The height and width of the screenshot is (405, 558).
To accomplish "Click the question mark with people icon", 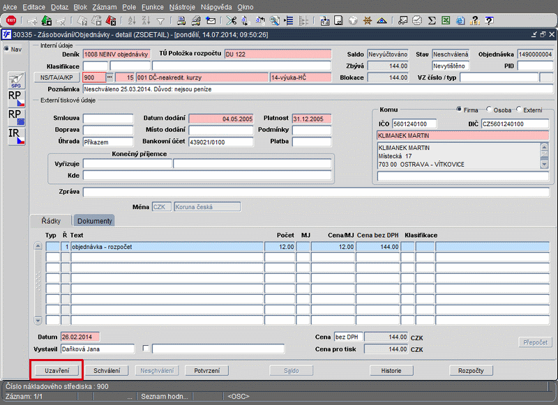I will coord(475,21).
